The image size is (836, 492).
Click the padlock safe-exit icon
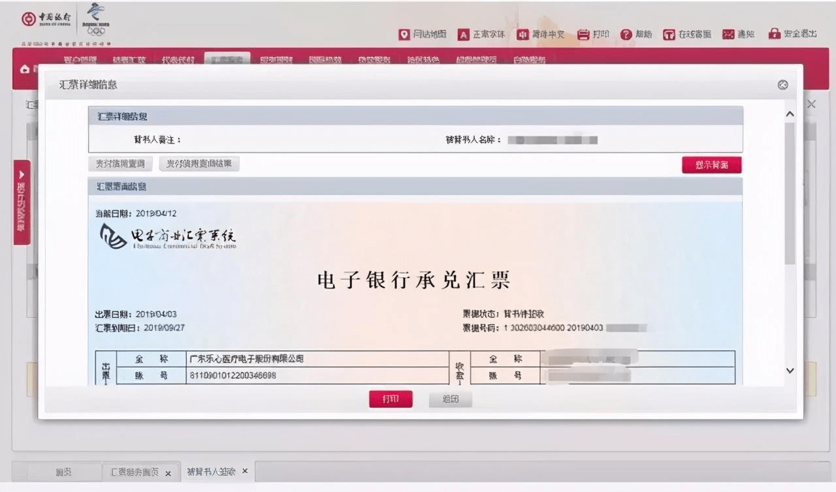[x=775, y=34]
